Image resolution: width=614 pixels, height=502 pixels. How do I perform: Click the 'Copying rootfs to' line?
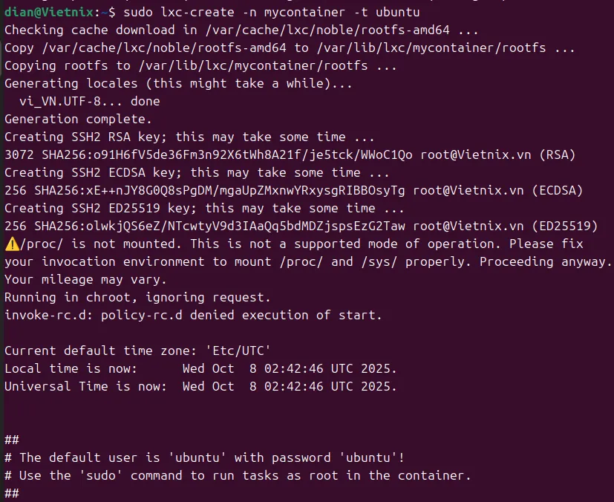tap(200, 66)
